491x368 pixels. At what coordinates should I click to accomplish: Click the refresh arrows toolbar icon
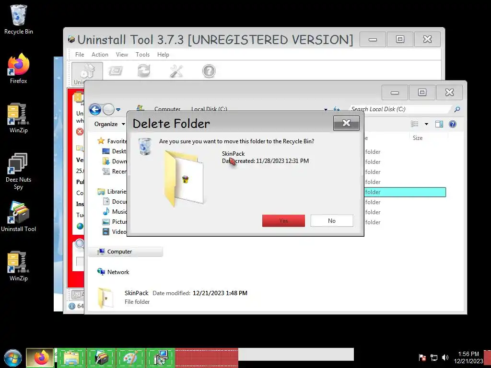click(x=144, y=71)
